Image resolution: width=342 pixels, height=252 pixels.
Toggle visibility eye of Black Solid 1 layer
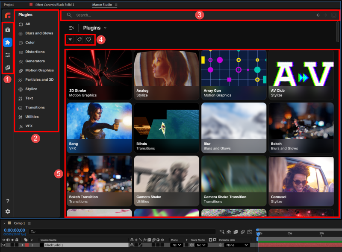(4, 245)
